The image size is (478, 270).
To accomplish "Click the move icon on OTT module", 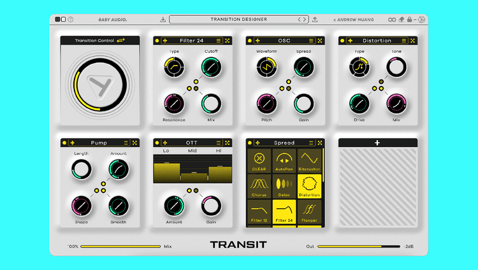I will pos(165,143).
